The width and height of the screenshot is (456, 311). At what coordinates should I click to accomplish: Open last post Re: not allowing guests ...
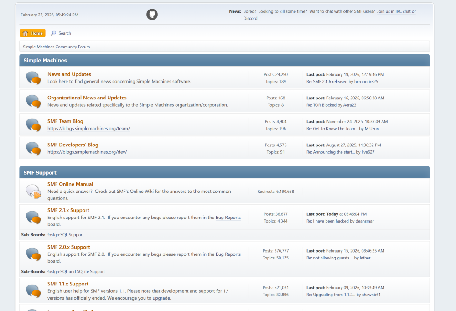pos(330,258)
